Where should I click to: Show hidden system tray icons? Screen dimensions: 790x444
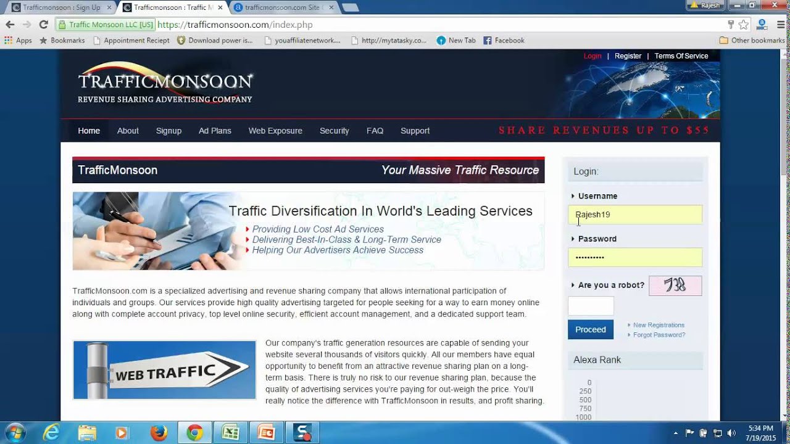676,433
